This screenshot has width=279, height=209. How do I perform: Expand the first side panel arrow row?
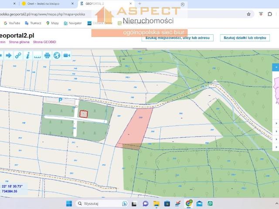coord(277,123)
